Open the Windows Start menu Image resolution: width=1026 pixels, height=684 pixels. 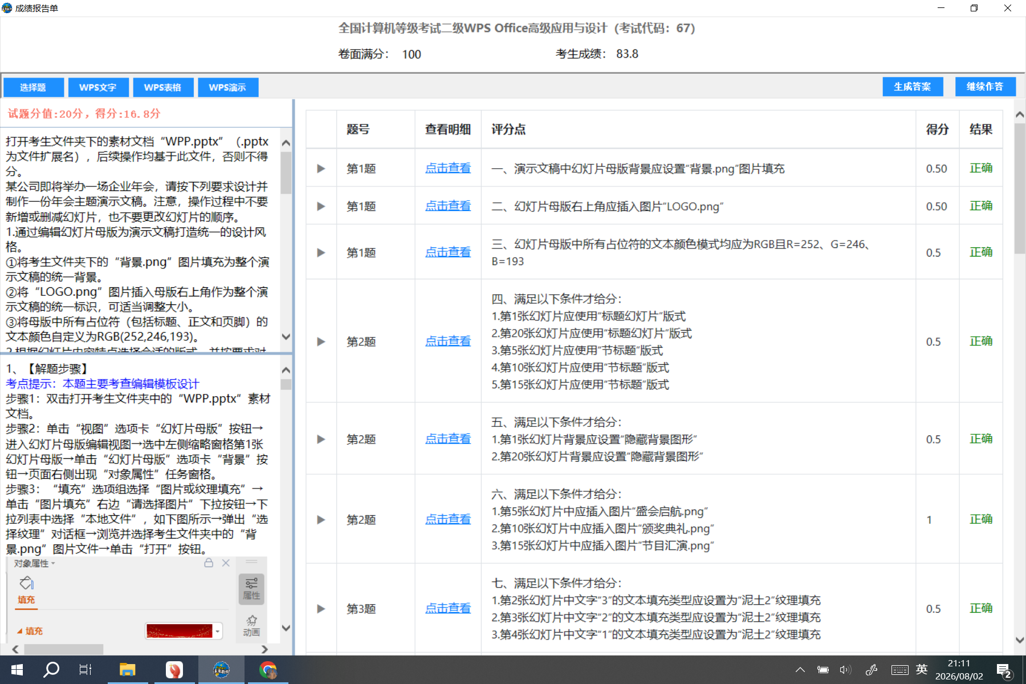(x=17, y=670)
